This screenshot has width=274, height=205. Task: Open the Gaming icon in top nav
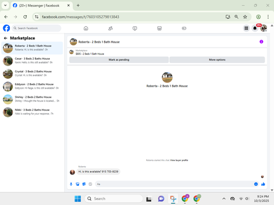click(x=184, y=28)
